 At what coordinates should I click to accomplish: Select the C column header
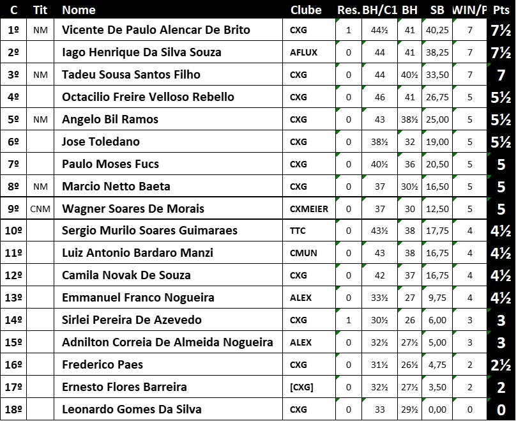coord(14,10)
